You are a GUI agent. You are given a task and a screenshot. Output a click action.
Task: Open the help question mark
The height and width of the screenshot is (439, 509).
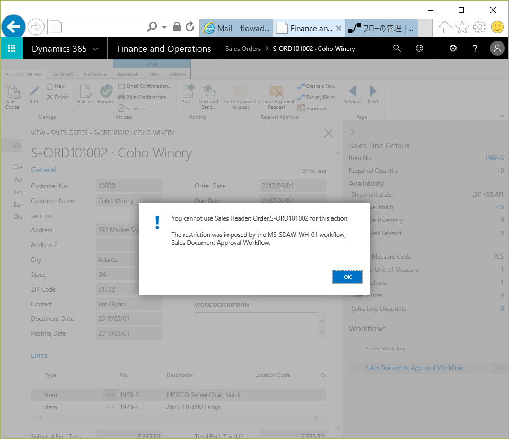click(475, 48)
